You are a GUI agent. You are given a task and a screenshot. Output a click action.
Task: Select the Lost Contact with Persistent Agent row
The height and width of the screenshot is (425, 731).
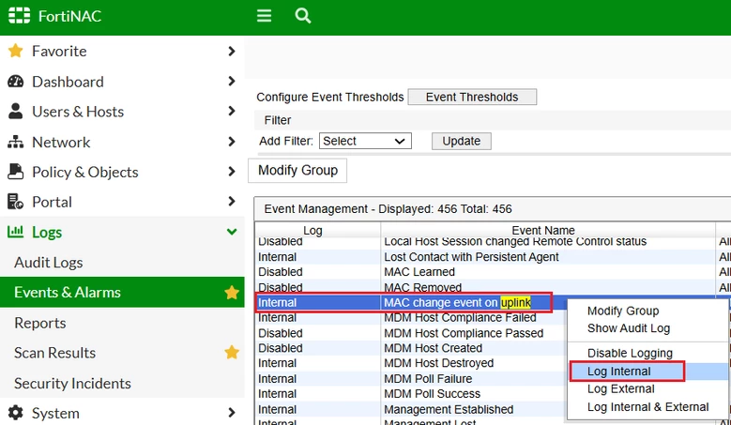[x=493, y=257]
